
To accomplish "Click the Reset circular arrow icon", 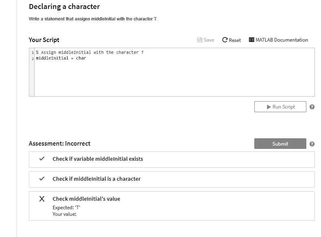I will (x=225, y=40).
